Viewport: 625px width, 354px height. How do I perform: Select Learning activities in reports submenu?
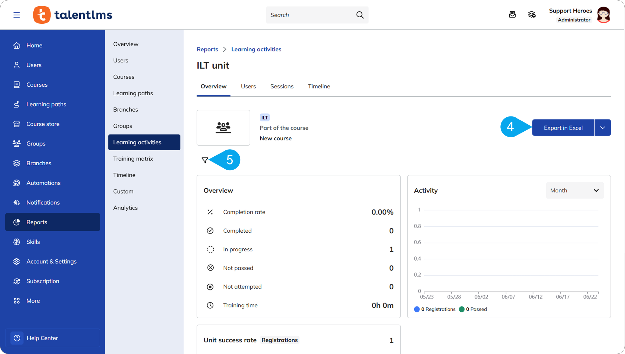pos(144,142)
